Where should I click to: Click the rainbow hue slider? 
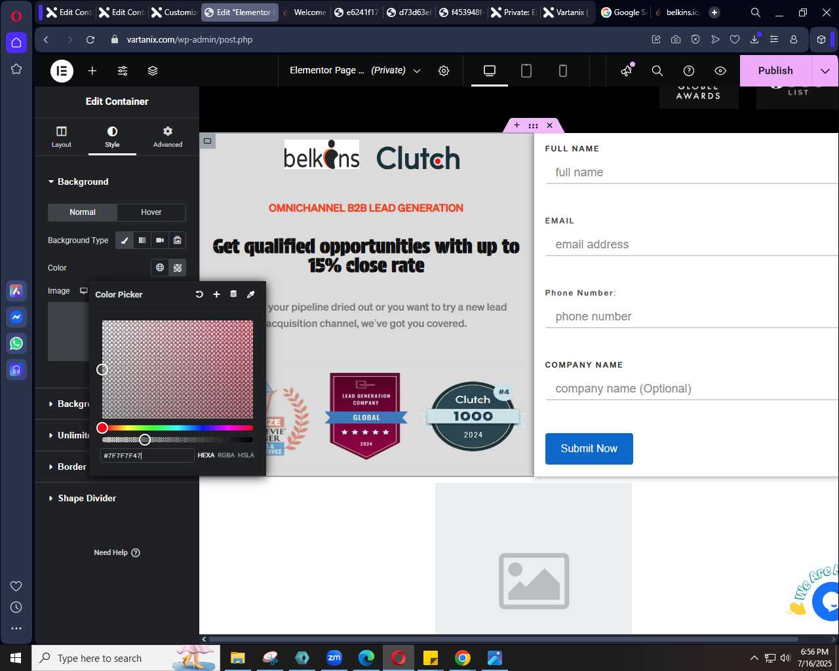[x=178, y=428]
